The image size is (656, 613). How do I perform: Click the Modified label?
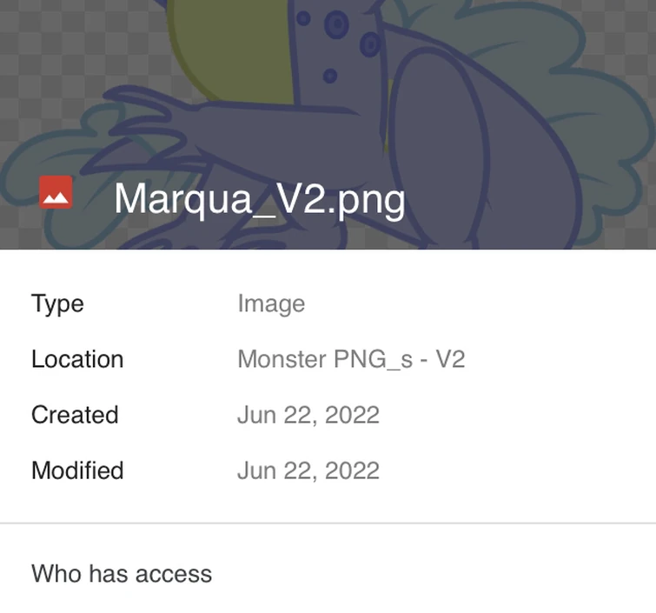77,470
